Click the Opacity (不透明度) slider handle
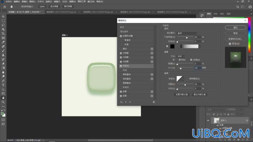This screenshot has width=253, height=142. (x=187, y=38)
